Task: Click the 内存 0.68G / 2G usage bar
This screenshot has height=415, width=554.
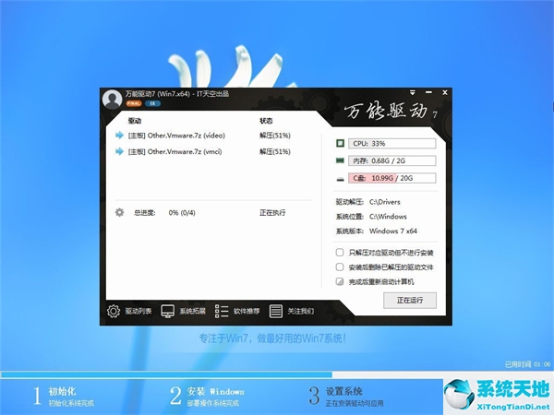Action: (x=391, y=160)
